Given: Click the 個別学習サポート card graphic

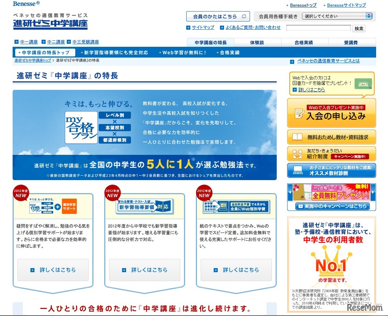Looking at the screenshot, I should point(53,206).
